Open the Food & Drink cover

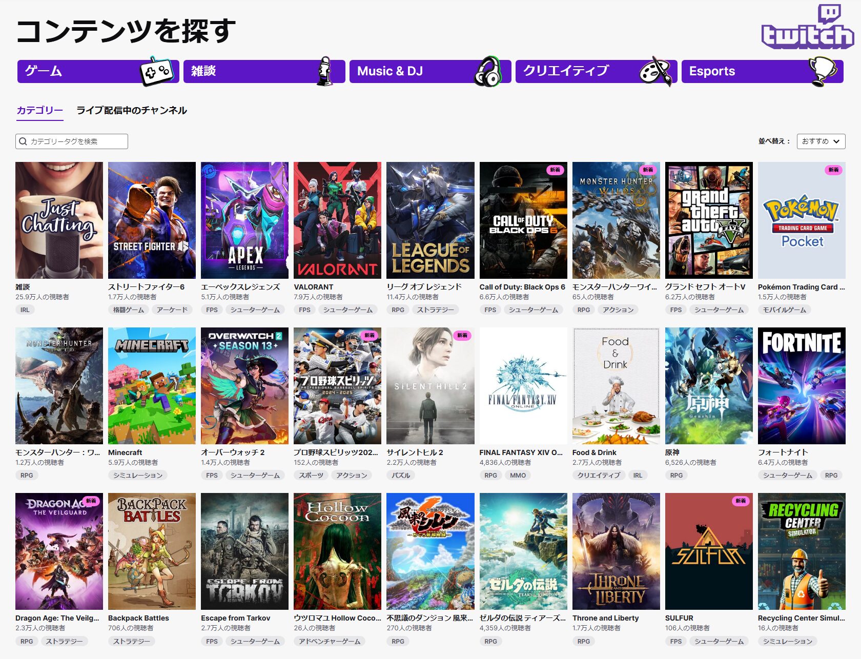[616, 386]
